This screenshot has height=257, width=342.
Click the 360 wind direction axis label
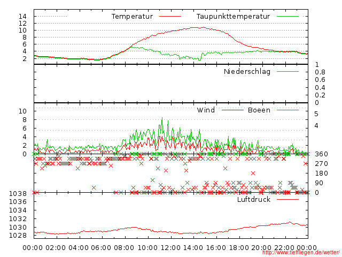pos(322,154)
